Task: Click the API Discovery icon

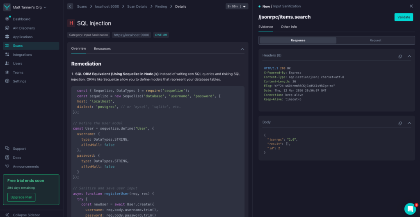Action: pos(7,28)
